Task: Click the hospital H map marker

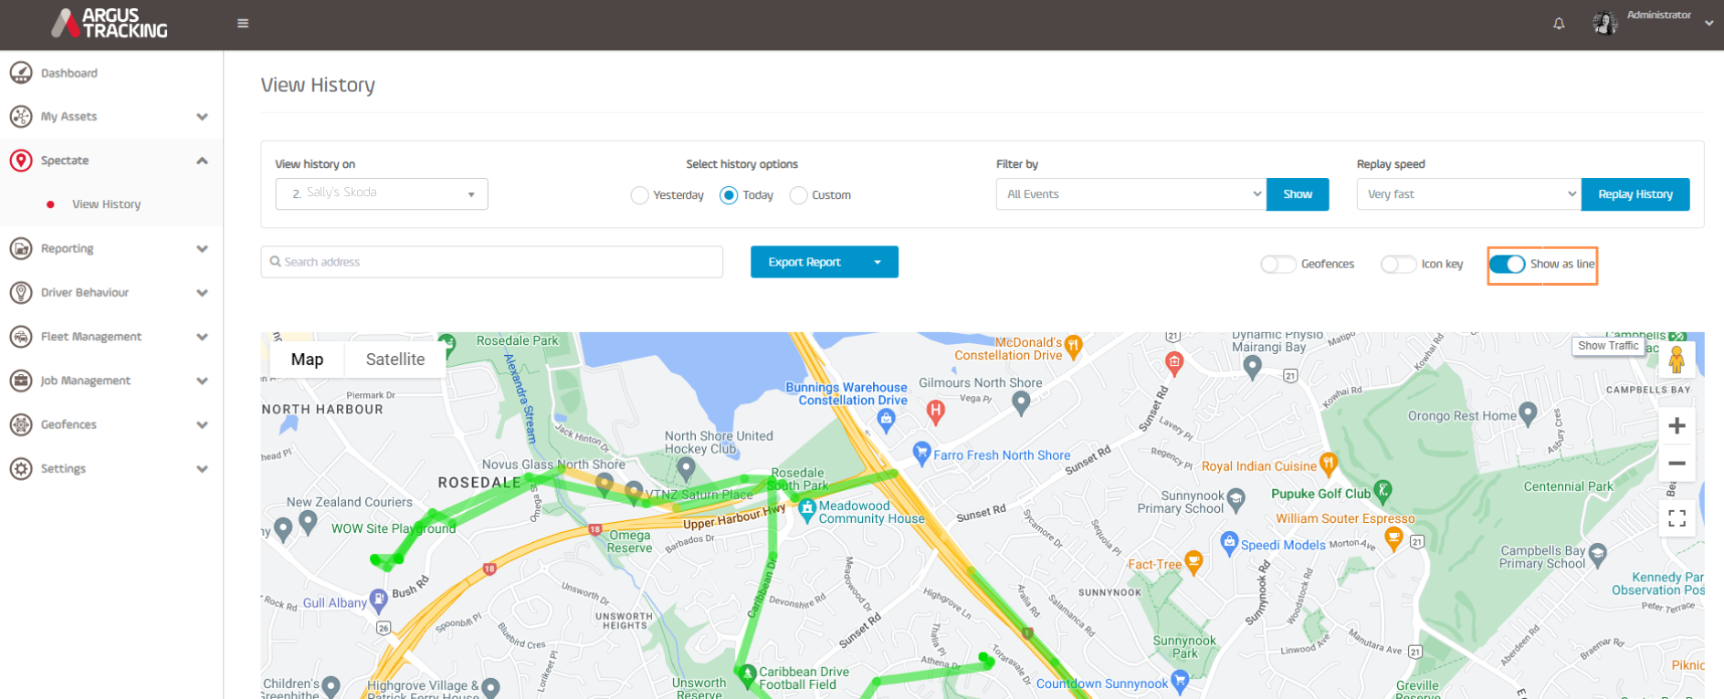Action: pyautogui.click(x=935, y=412)
